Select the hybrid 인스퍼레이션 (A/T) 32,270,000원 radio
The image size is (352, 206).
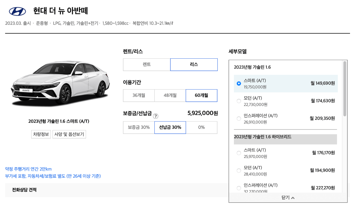239,188
